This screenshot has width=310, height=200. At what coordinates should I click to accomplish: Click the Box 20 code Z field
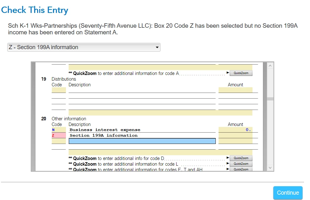[x=59, y=135]
